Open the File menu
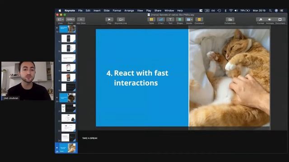The width and height of the screenshot is (289, 162). (80, 11)
